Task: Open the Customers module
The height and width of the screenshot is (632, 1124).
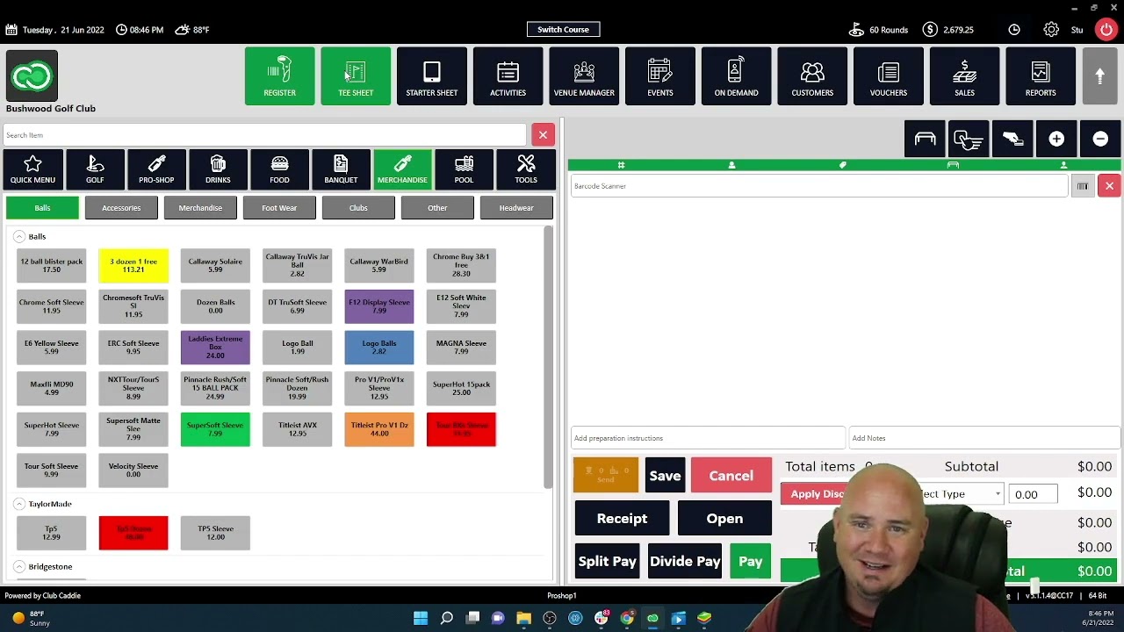Action: 812,76
